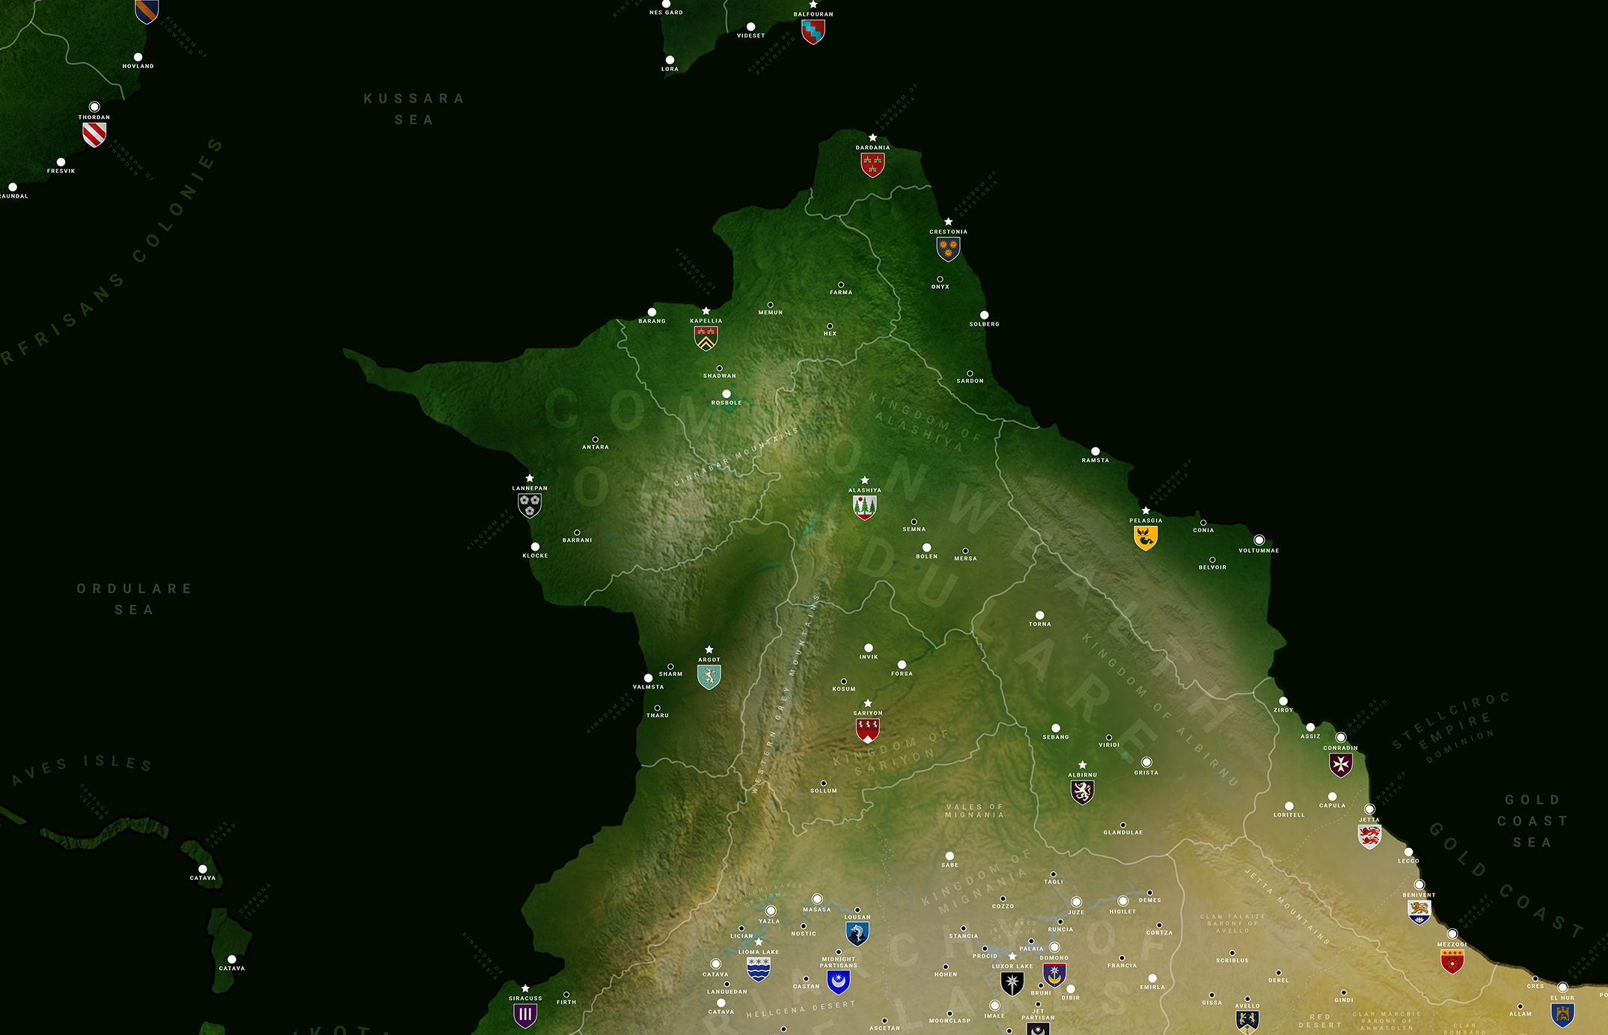This screenshot has height=1035, width=1608.
Task: Click the Rosbole city marker
Action: [x=726, y=394]
